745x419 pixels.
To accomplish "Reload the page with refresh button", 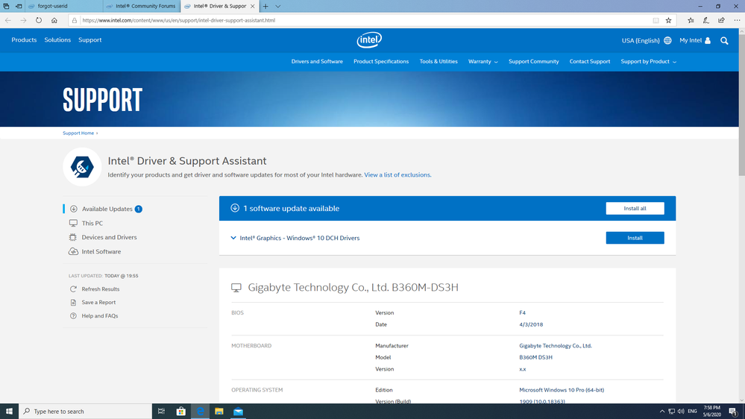I will pos(39,20).
